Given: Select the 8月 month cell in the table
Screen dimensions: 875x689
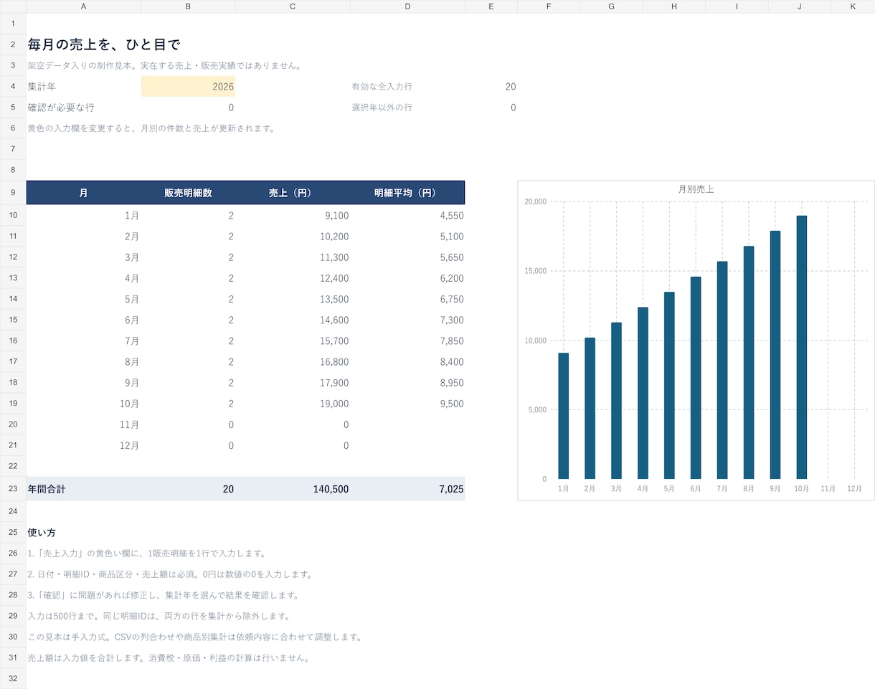Looking at the screenshot, I should (84, 362).
